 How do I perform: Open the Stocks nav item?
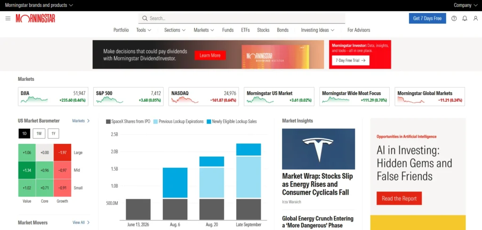[x=263, y=30]
